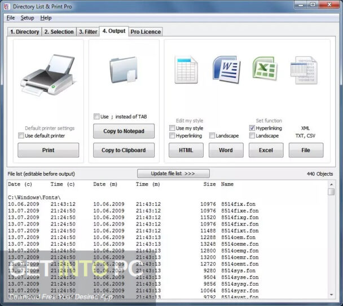Click file name 8514fixe.fon
Viewport: 343px width, 306px height.
[x=240, y=211]
